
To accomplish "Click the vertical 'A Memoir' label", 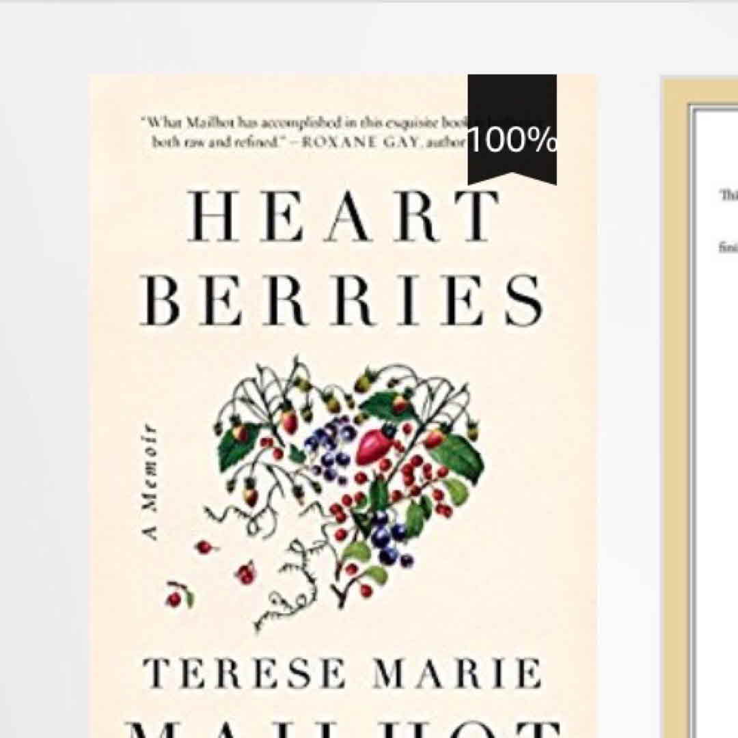I will click(x=150, y=482).
